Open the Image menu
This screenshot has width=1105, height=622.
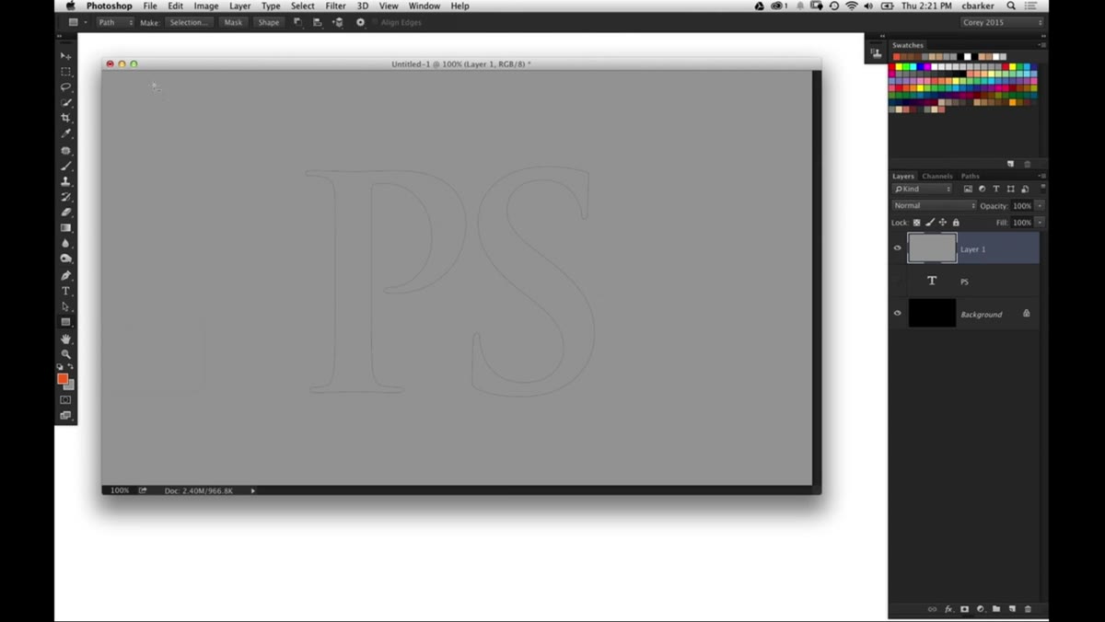pos(206,6)
